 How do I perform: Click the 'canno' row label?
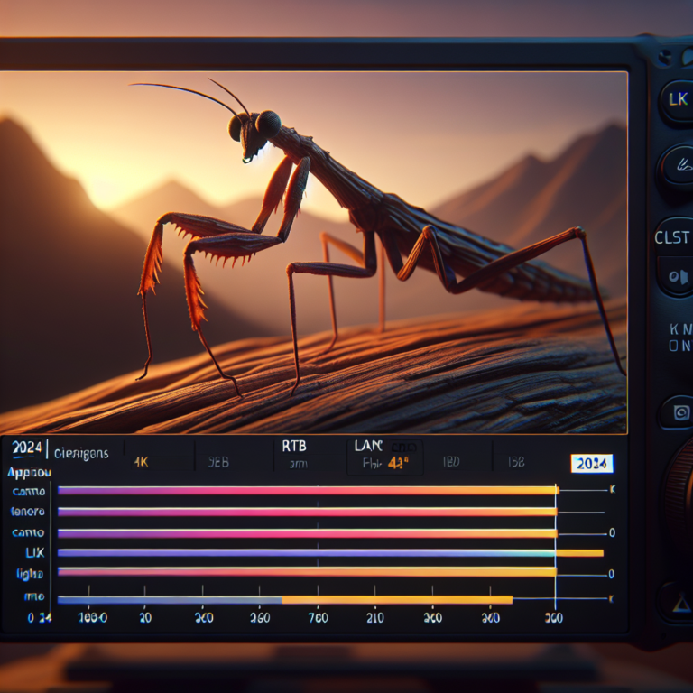tap(29, 491)
